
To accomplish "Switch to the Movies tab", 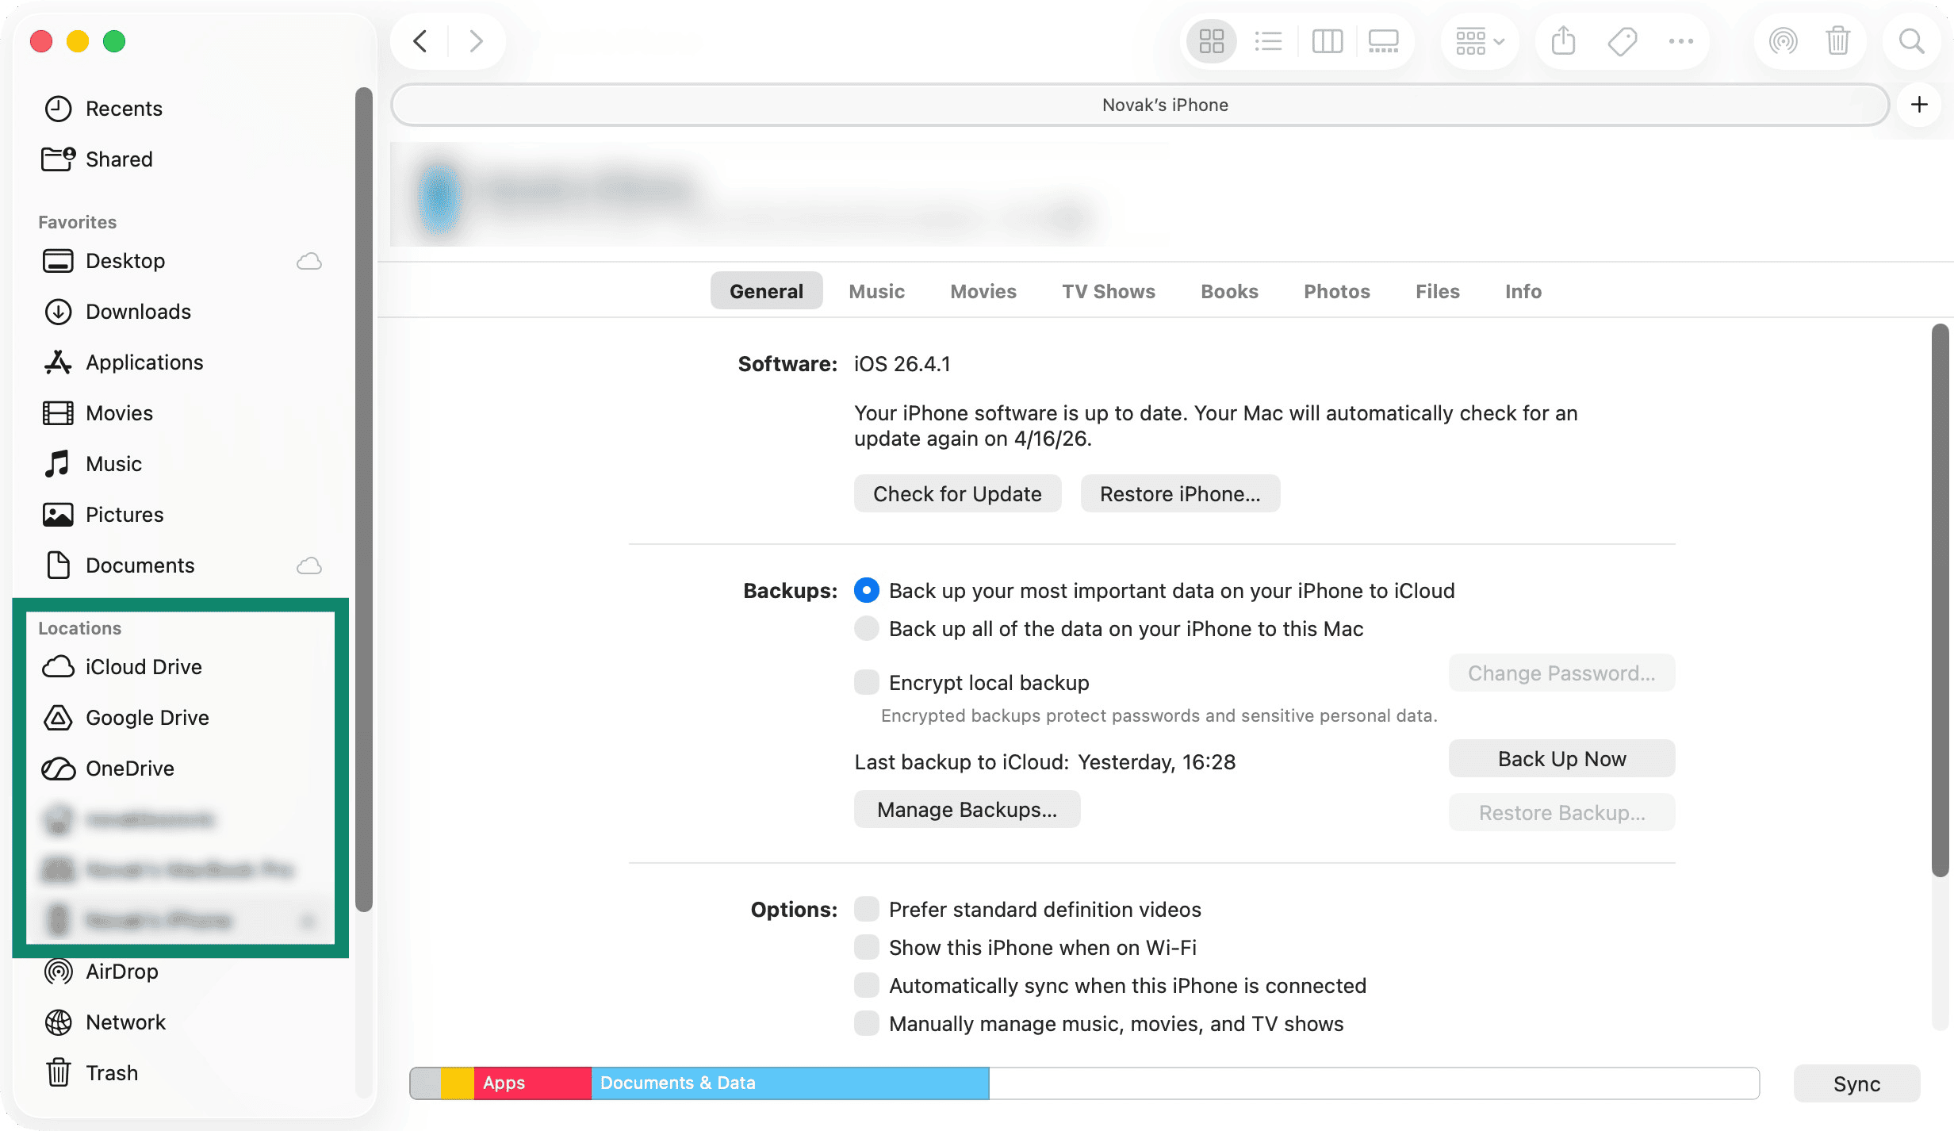I will pyautogui.click(x=983, y=291).
